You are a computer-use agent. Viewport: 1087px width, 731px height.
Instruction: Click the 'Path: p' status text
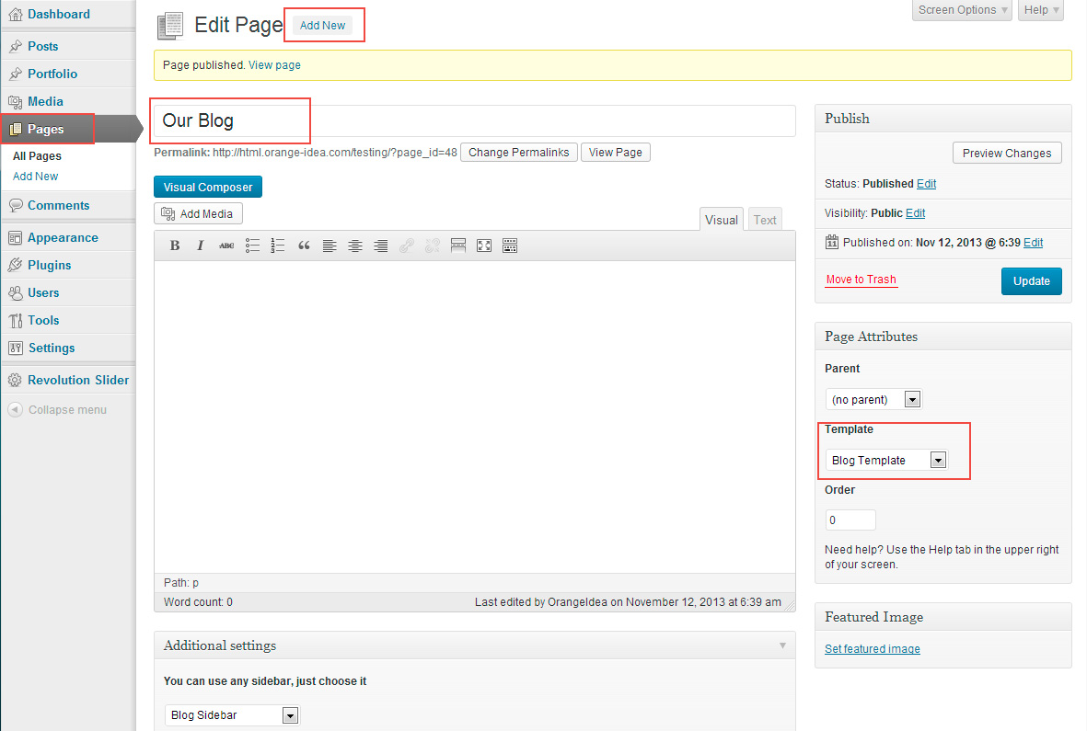[181, 583]
